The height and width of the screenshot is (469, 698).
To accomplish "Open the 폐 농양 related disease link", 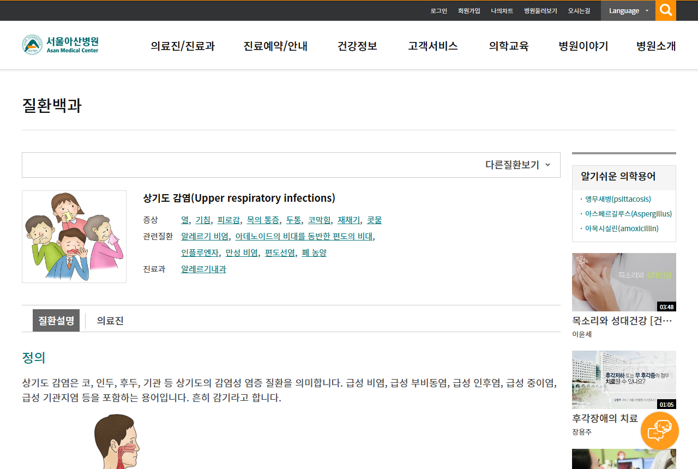I will pos(314,253).
